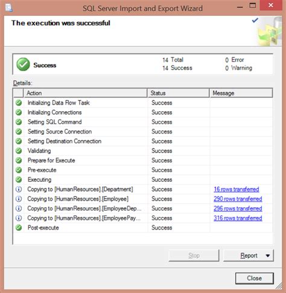Click the Close button at bottom

[255, 279]
